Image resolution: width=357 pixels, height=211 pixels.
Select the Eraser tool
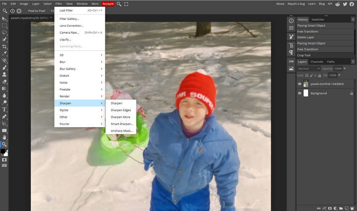(4, 81)
